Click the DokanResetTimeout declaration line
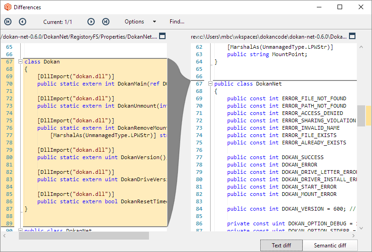372x252 pixels. point(102,201)
